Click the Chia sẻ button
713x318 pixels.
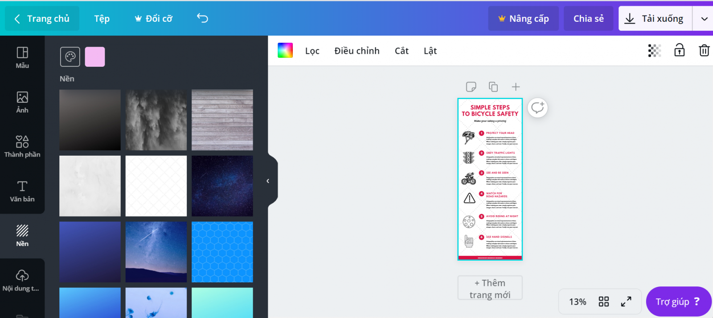(588, 19)
